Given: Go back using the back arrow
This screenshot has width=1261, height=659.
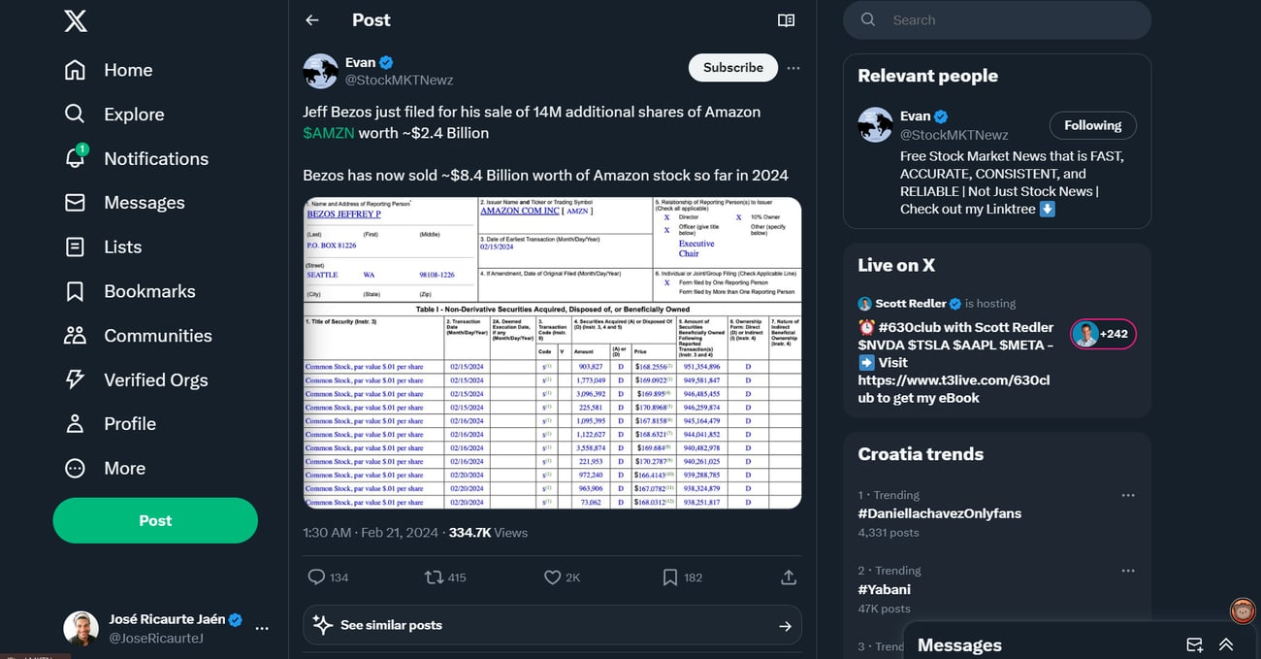Looking at the screenshot, I should point(312,20).
